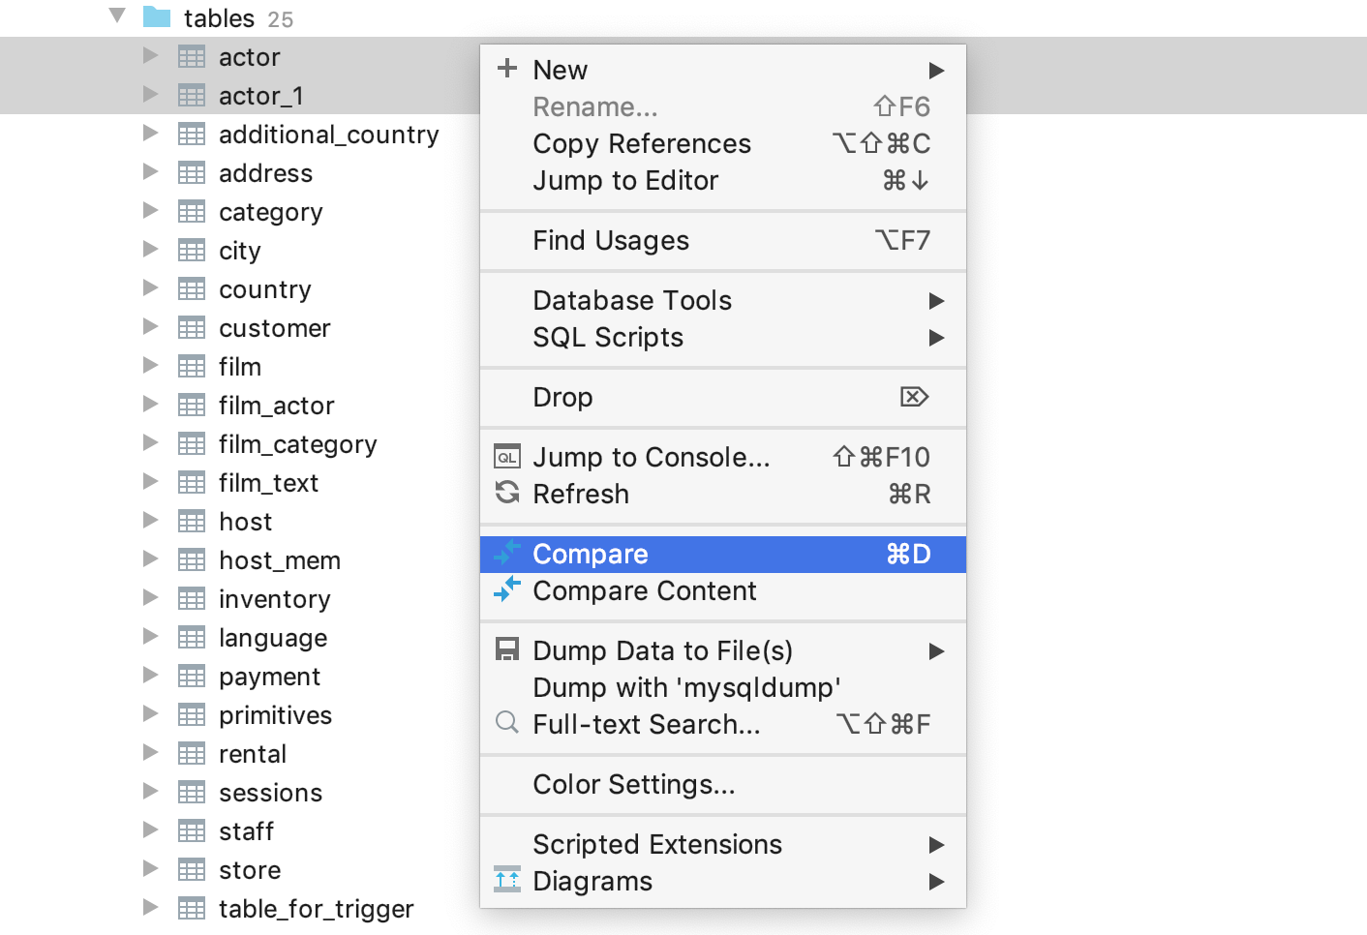Expand the payment table node

click(x=150, y=676)
